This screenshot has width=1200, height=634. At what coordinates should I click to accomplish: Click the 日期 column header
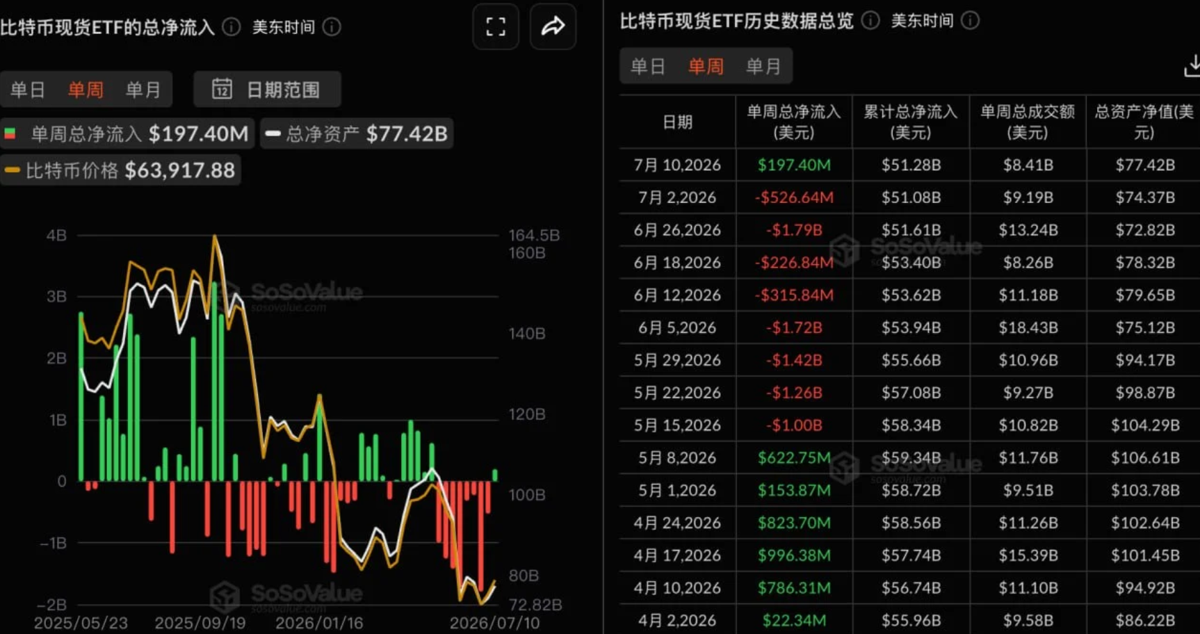(x=677, y=122)
